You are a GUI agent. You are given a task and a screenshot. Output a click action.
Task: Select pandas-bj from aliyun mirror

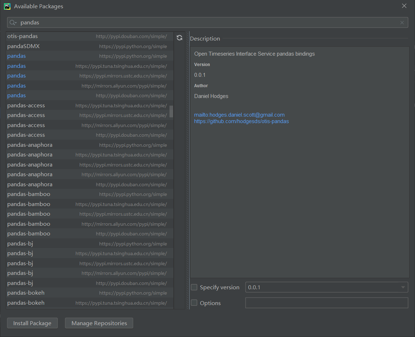pos(90,273)
